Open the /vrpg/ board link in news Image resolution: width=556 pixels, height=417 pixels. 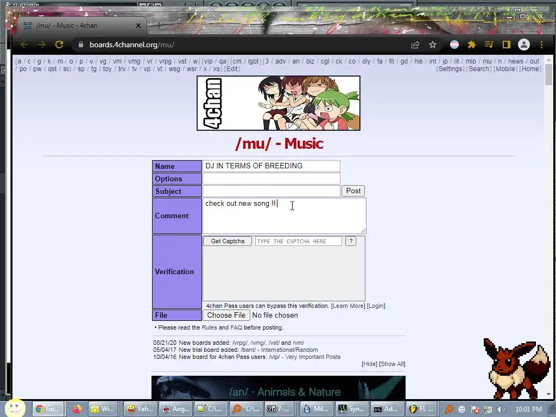click(x=240, y=343)
